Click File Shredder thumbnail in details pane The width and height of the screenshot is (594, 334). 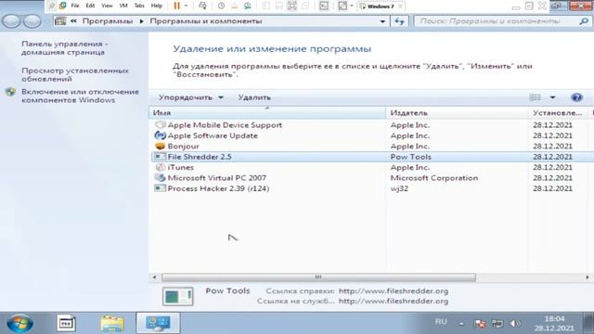(177, 296)
